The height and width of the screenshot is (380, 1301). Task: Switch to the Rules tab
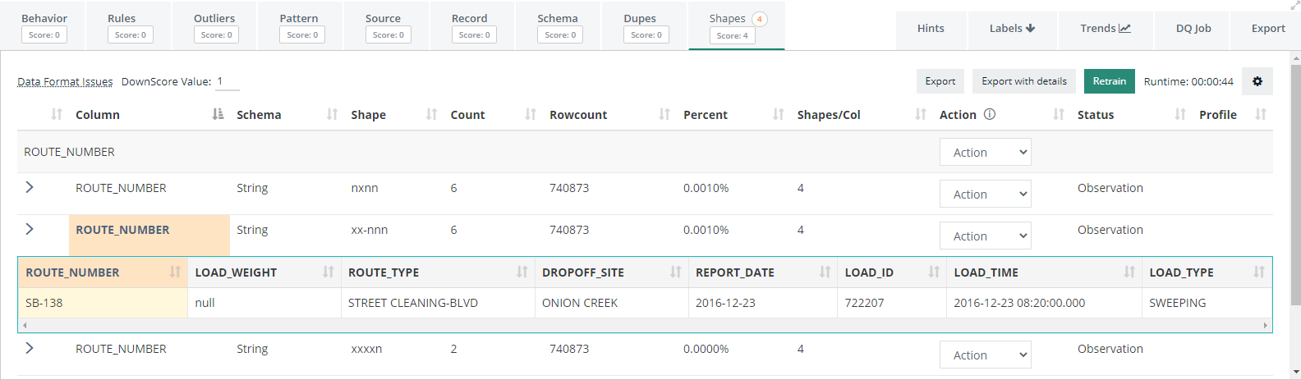[x=131, y=26]
